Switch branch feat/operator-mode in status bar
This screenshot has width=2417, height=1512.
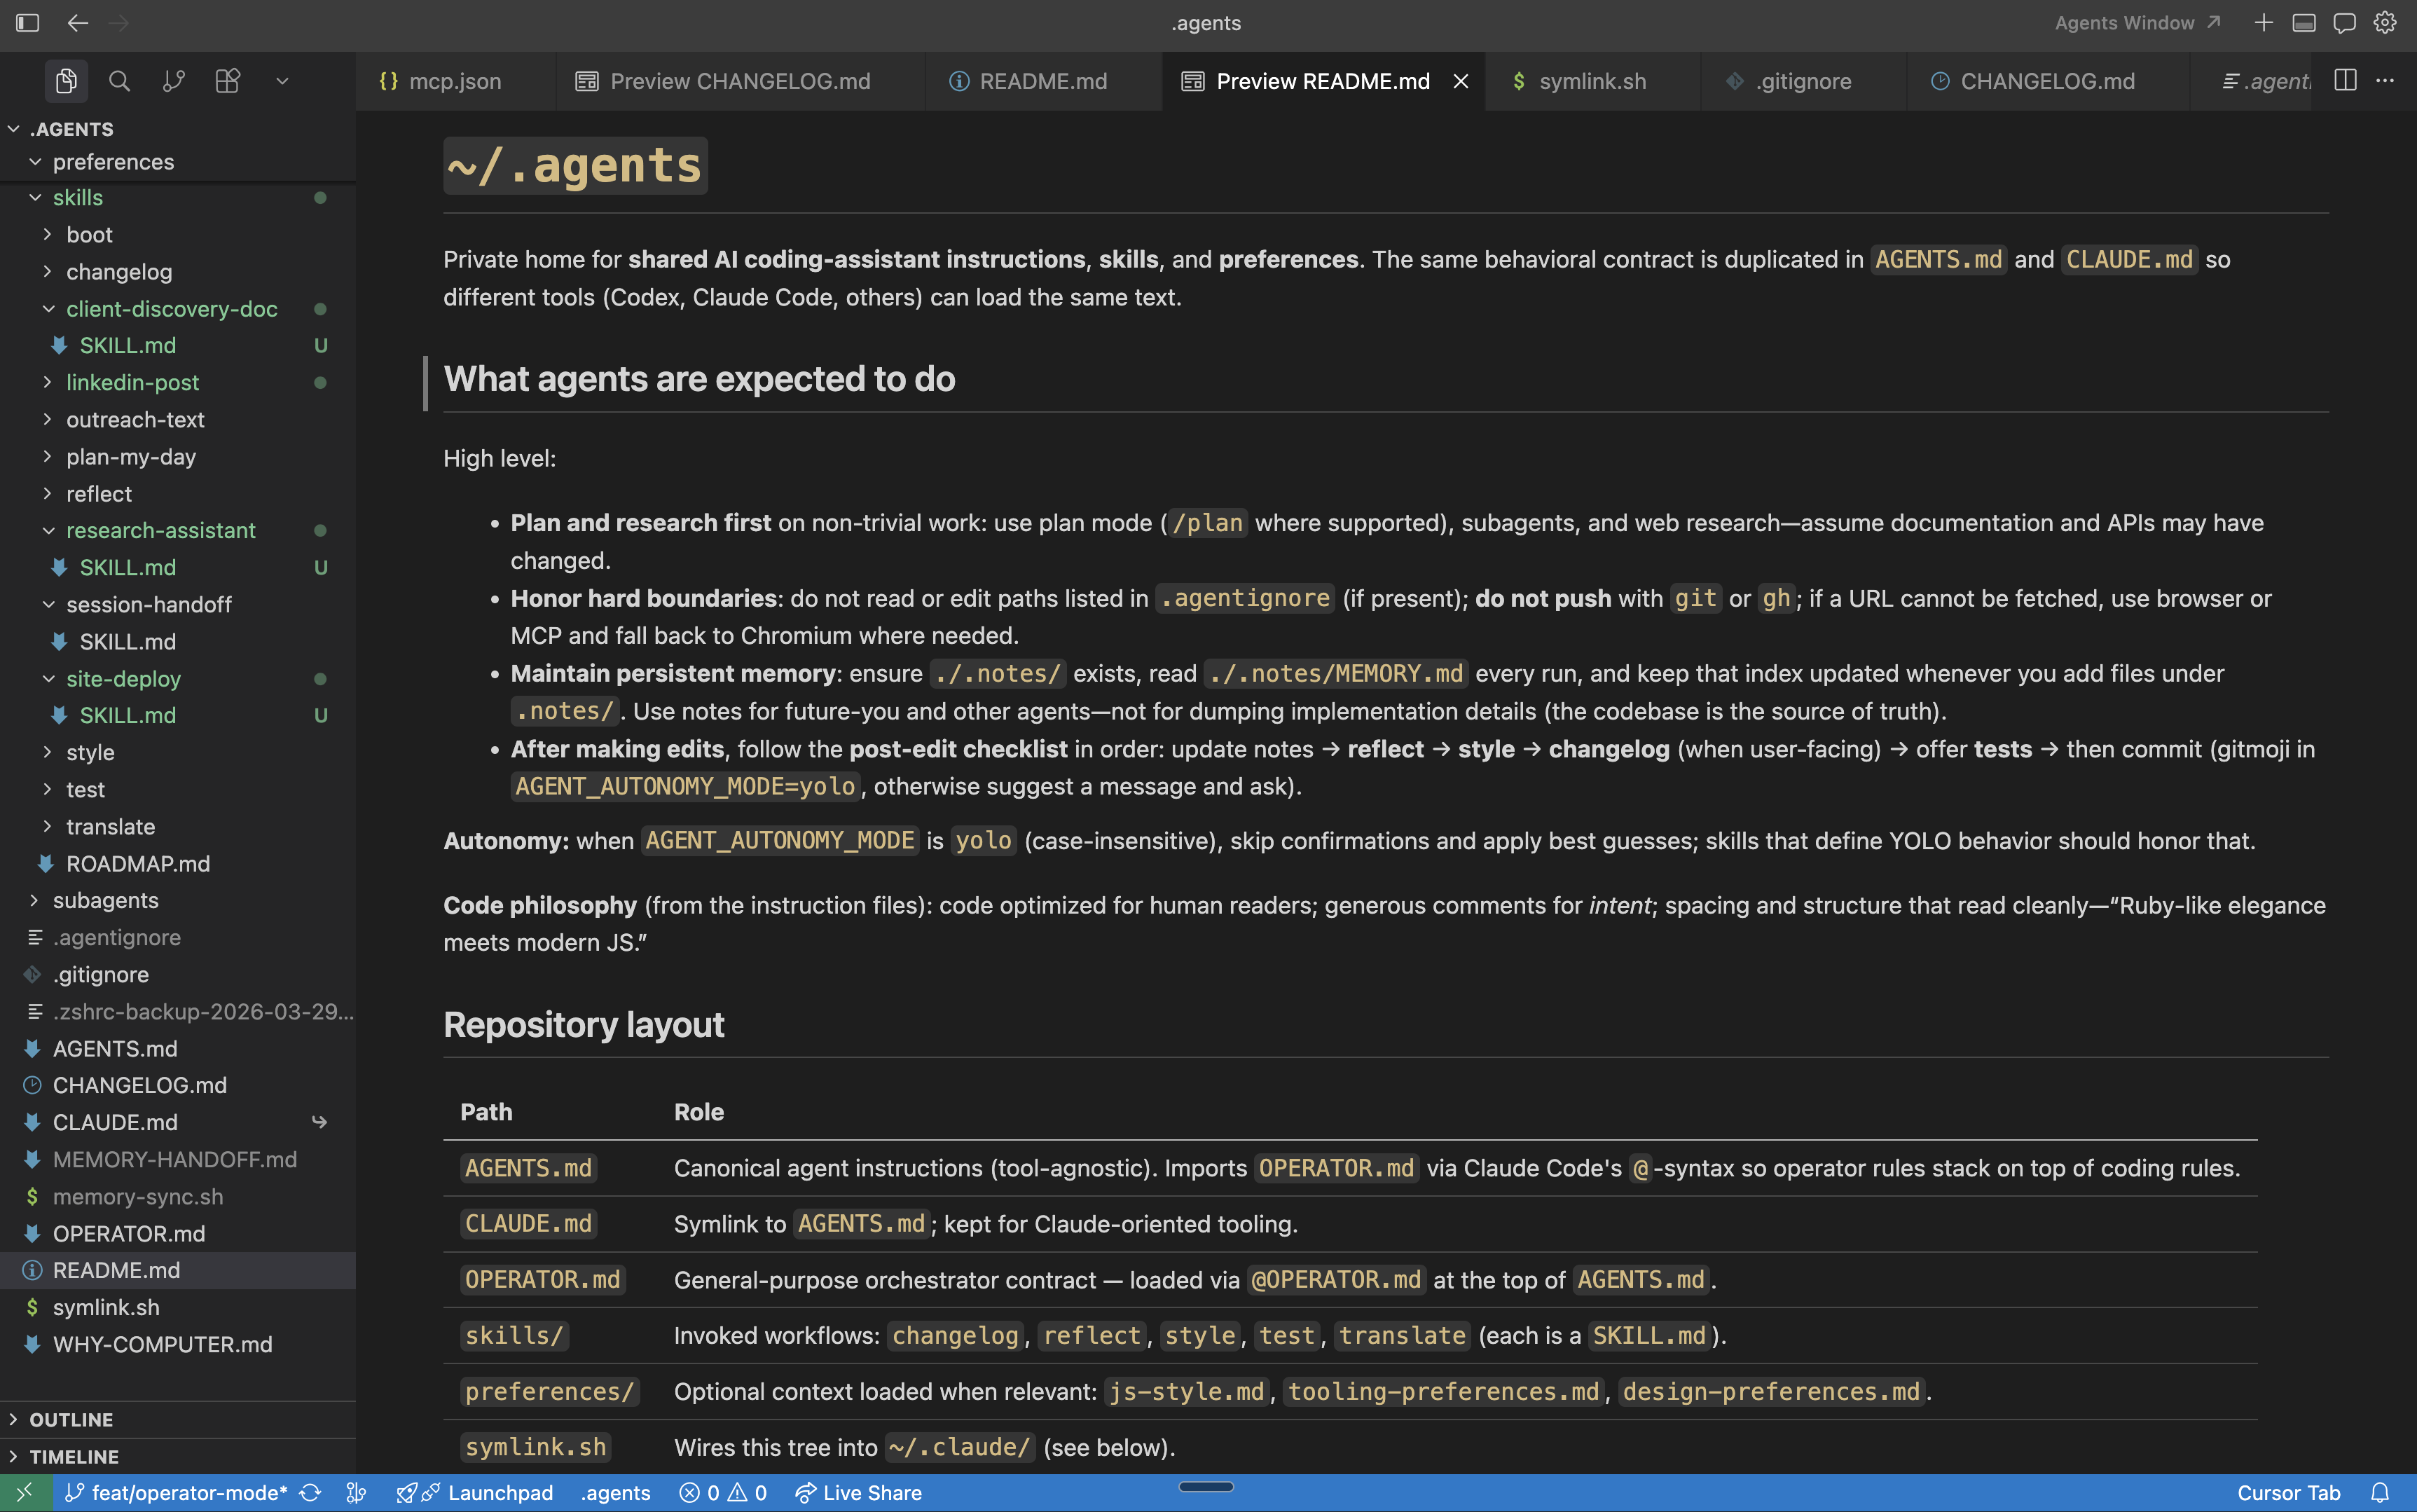coord(177,1493)
